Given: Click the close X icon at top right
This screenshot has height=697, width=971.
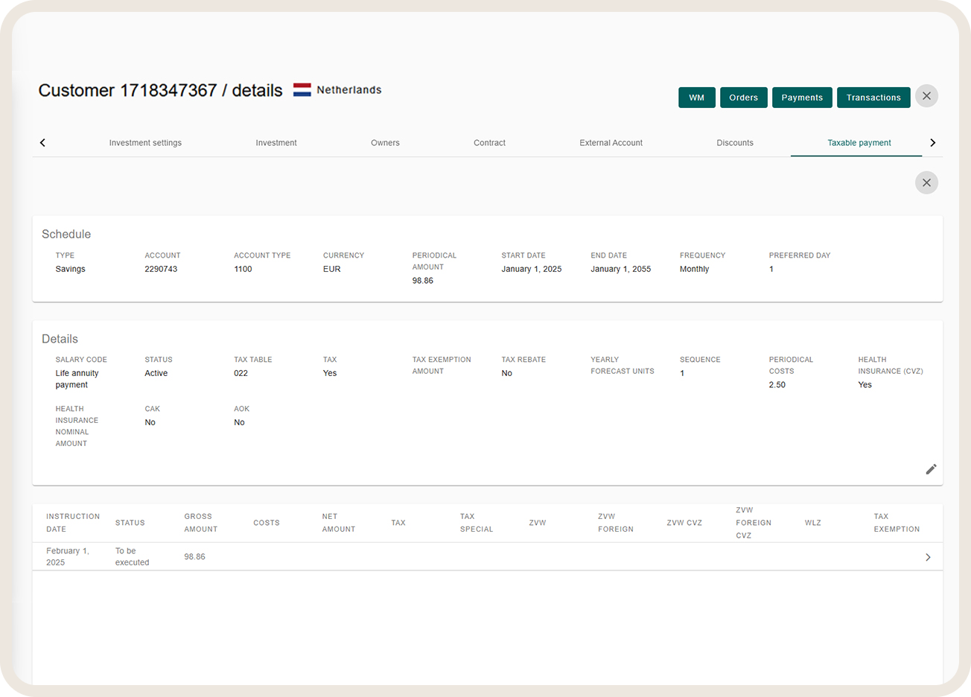Looking at the screenshot, I should (x=926, y=96).
